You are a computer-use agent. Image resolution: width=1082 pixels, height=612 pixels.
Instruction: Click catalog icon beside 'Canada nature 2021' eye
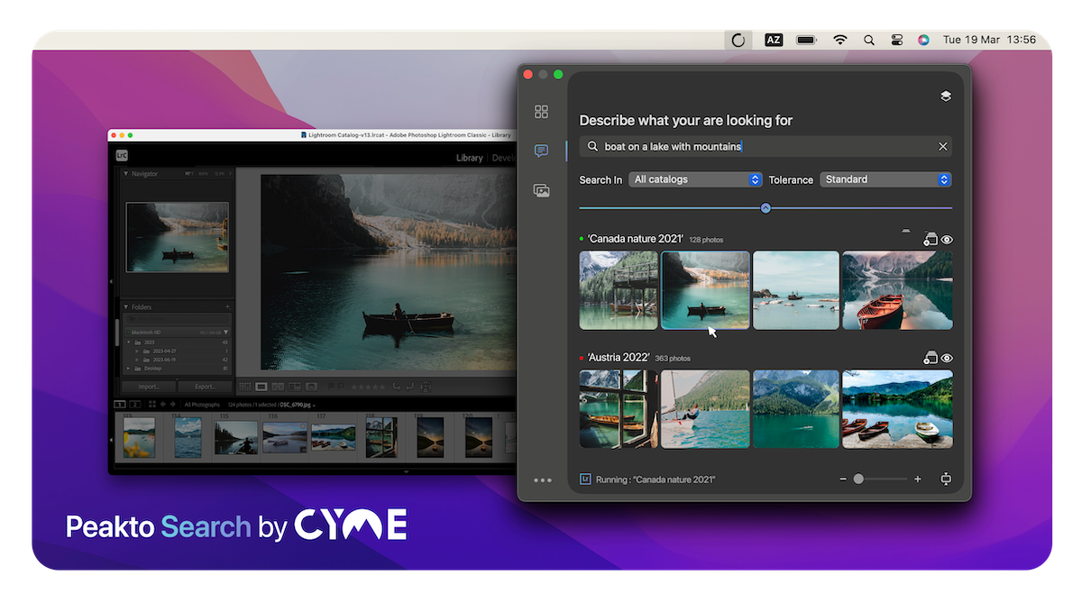(930, 240)
